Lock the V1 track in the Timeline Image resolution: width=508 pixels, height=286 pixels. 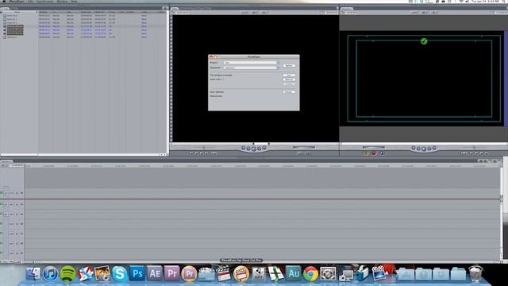pos(17,193)
